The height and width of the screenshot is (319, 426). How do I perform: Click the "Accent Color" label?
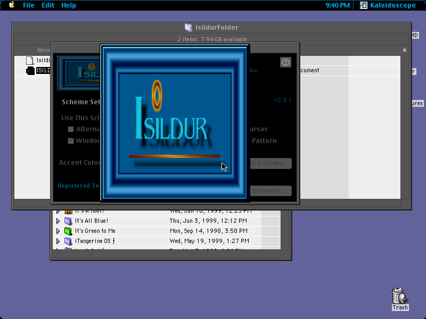point(79,163)
